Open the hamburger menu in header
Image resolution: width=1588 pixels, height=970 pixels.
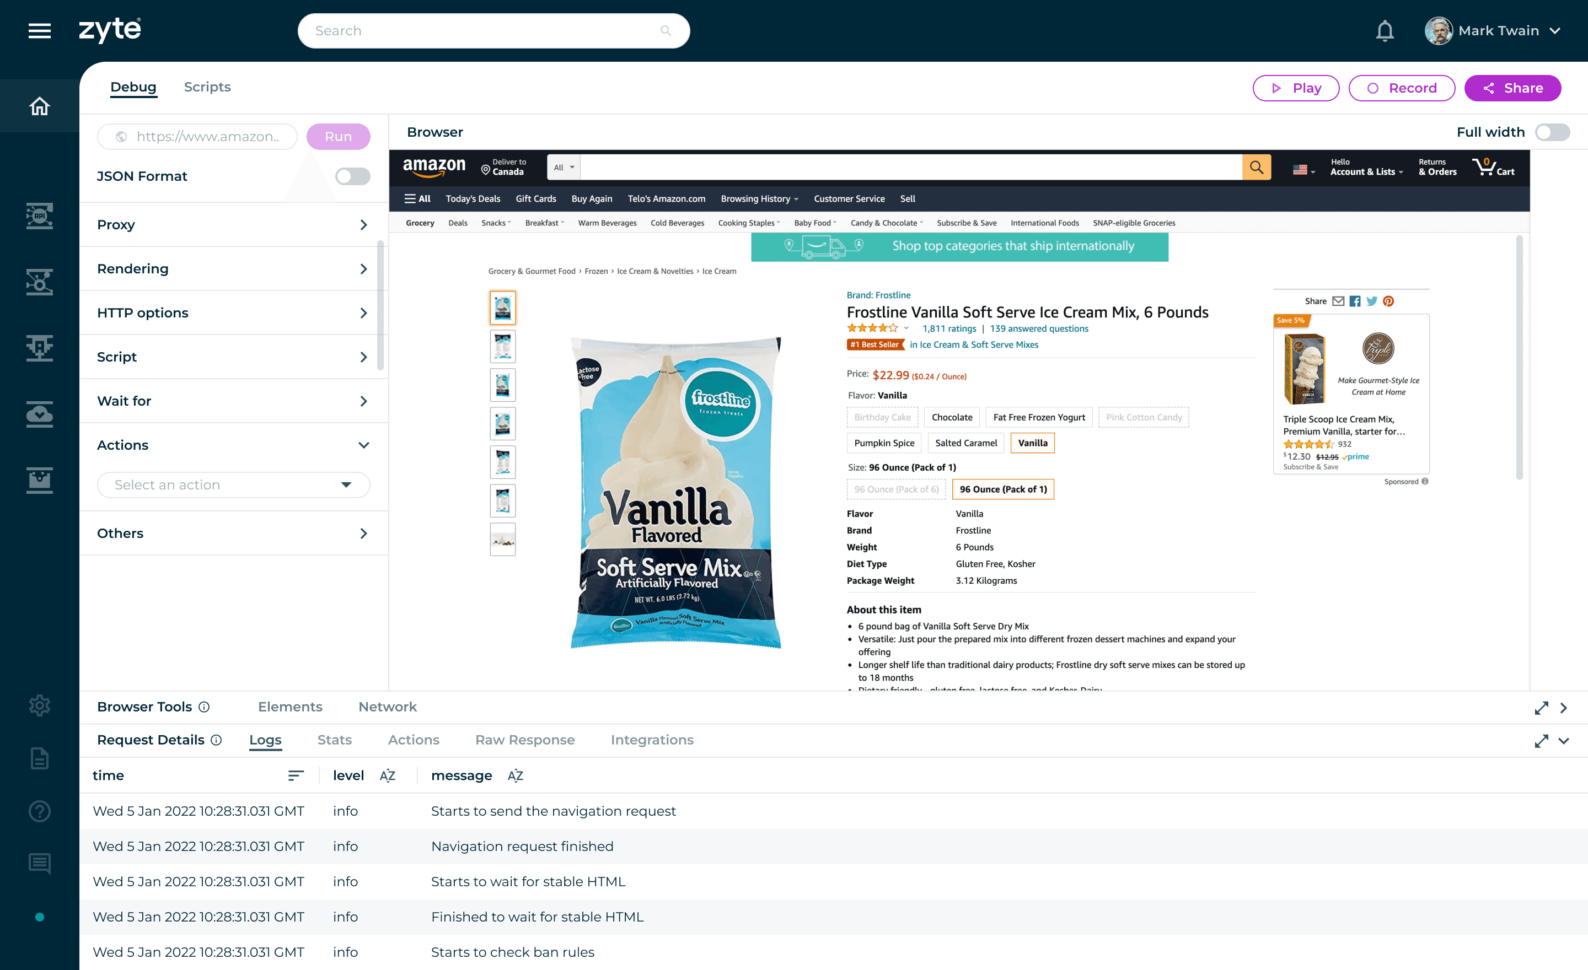39,30
